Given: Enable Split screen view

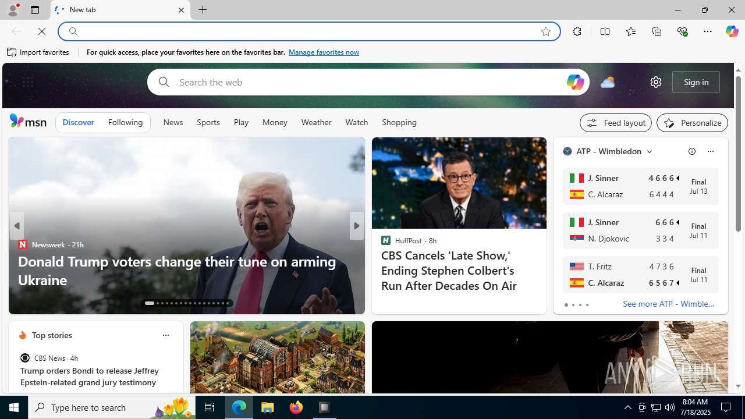Looking at the screenshot, I should tap(605, 31).
